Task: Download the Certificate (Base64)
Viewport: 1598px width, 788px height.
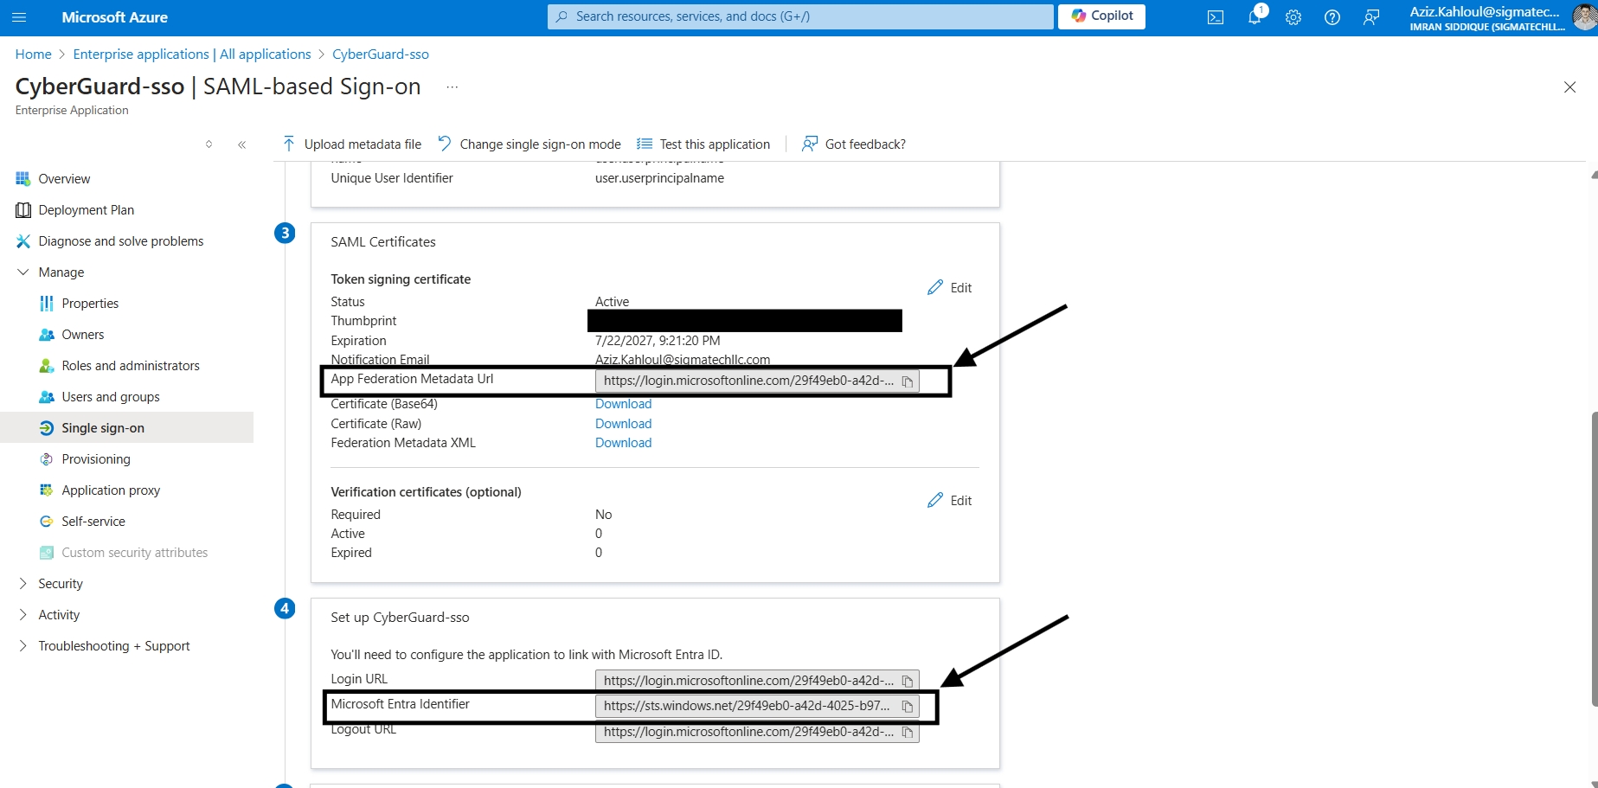Action: 623,404
